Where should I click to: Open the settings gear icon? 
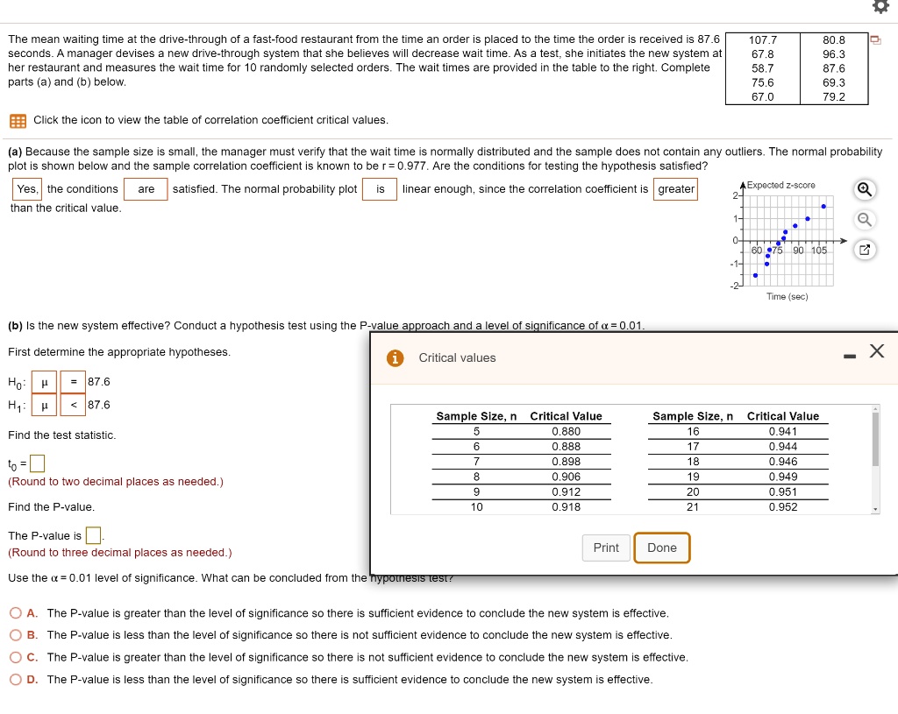click(880, 7)
